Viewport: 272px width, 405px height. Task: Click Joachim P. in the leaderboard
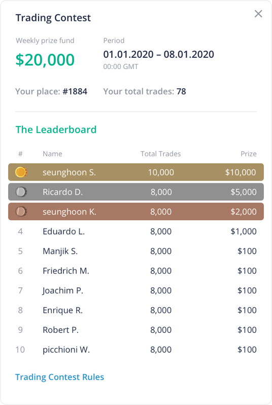63,291
